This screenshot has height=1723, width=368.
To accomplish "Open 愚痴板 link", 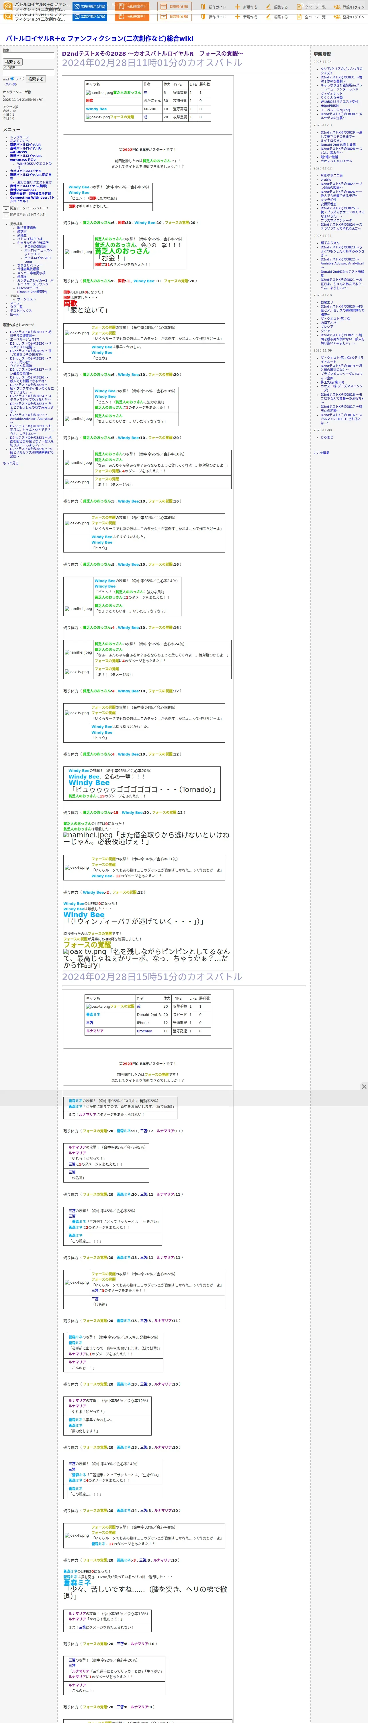I will (x=22, y=277).
